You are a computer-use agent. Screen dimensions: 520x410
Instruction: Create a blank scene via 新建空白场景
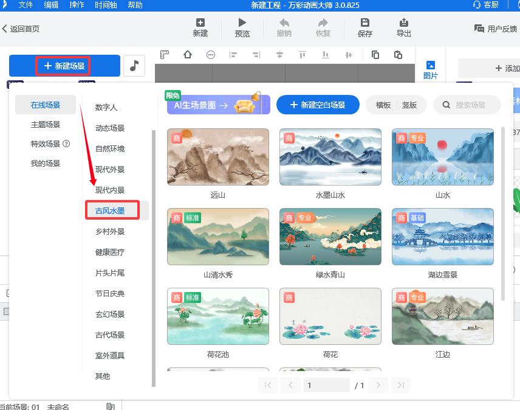(x=318, y=104)
